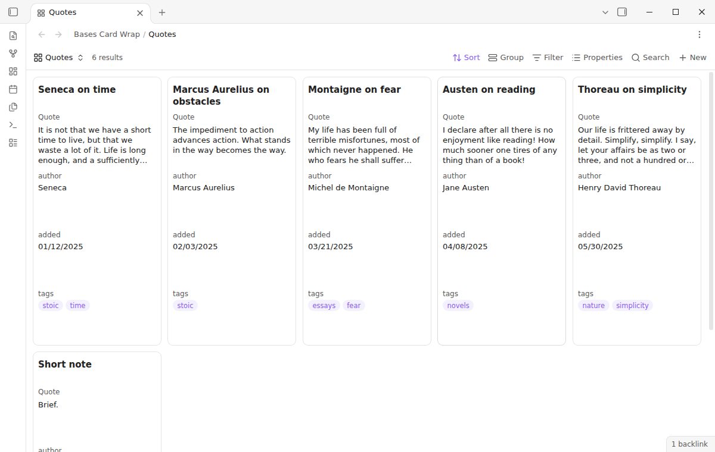Toggle the left sidebar icon
Viewport: 715px width, 452px height.
coord(13,12)
